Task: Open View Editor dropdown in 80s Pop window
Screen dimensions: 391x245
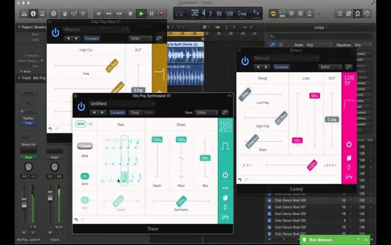Action: (207, 113)
